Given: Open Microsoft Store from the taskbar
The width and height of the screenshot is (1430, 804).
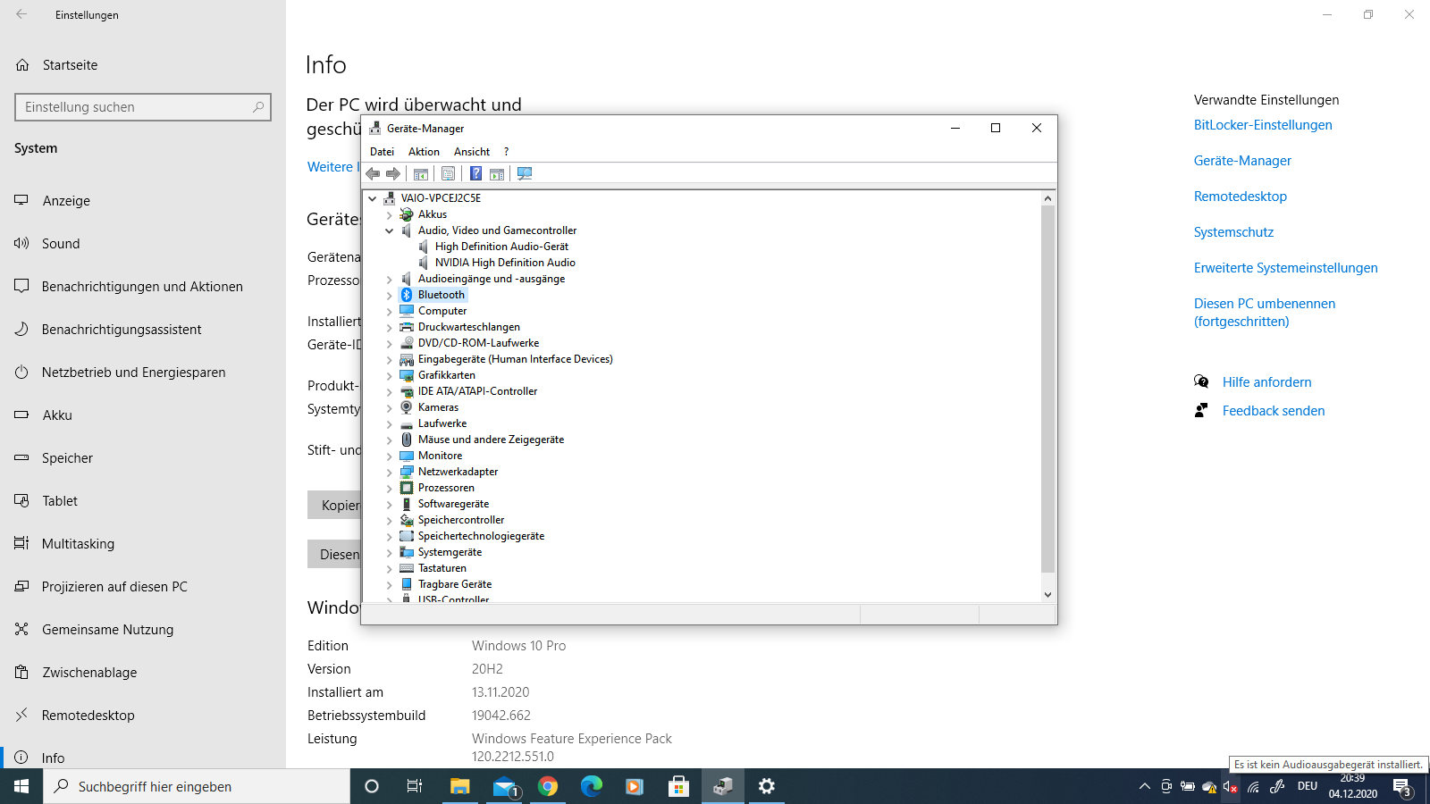Looking at the screenshot, I should click(678, 786).
